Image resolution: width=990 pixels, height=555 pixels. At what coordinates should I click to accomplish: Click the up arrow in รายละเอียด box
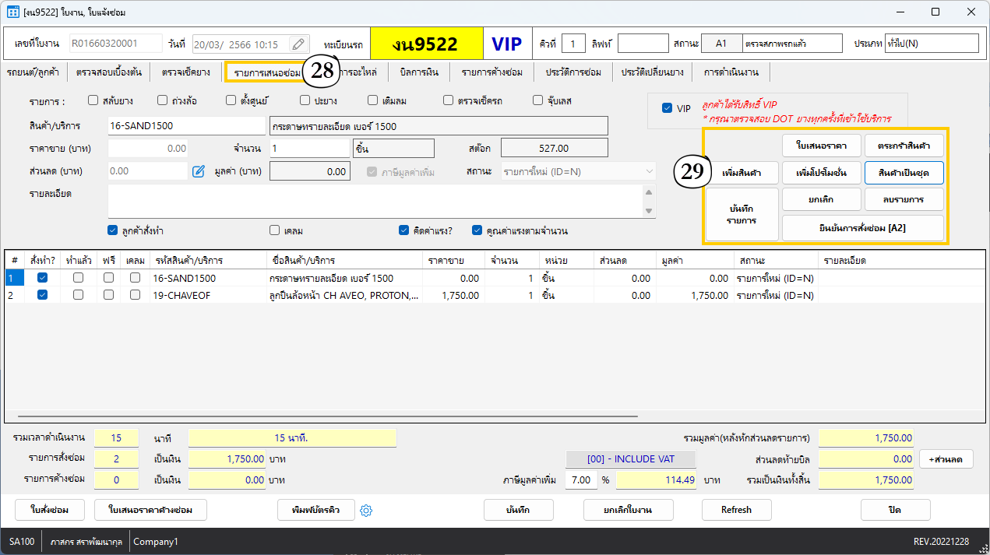point(649,193)
